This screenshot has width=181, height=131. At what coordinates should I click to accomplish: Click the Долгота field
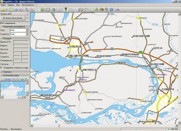[x=21, y=49]
